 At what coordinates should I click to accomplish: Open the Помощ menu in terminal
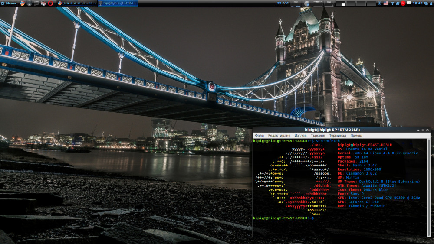click(x=356, y=135)
